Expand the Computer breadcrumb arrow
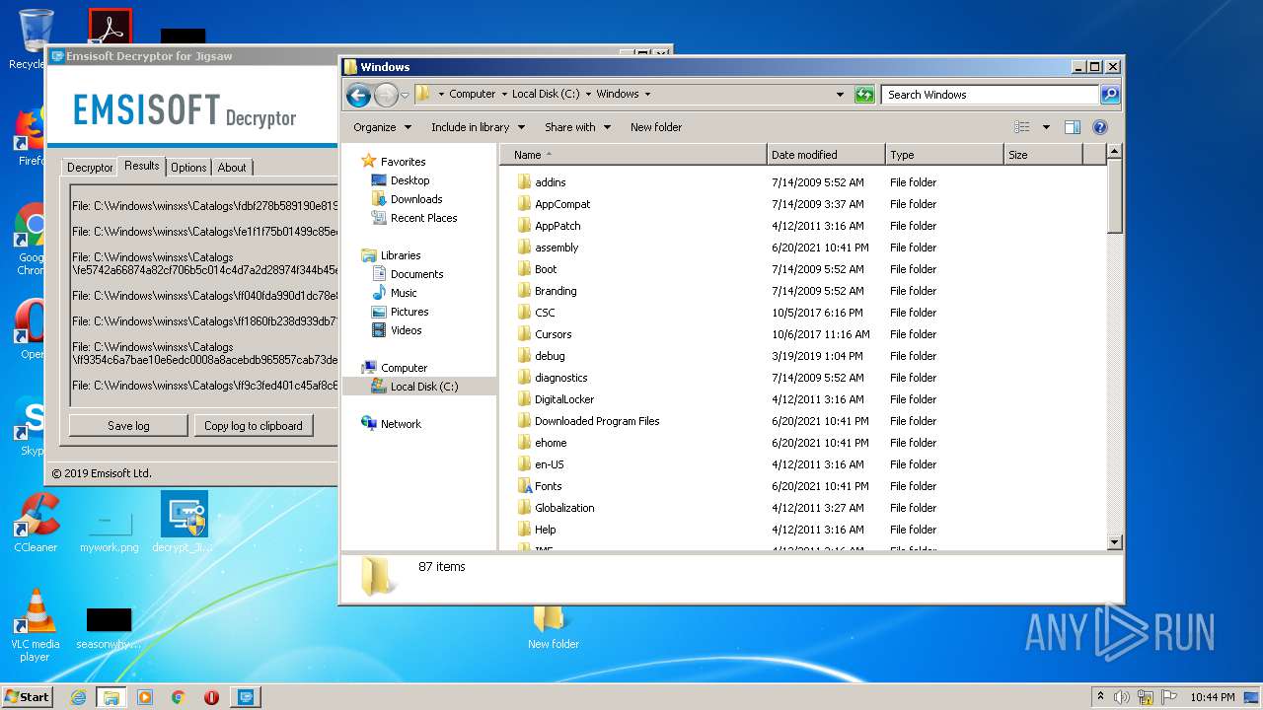Screen dimensions: 1263x710 coord(504,95)
